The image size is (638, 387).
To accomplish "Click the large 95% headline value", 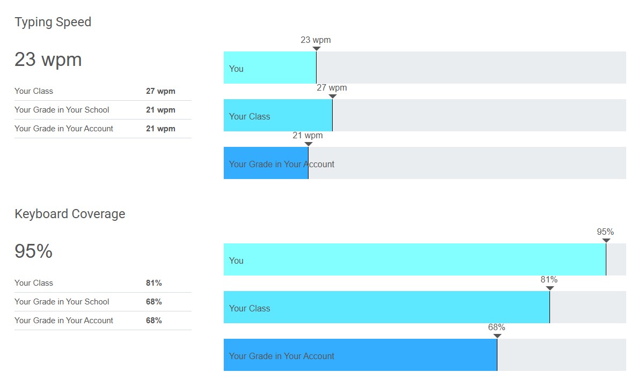I will click(x=33, y=251).
